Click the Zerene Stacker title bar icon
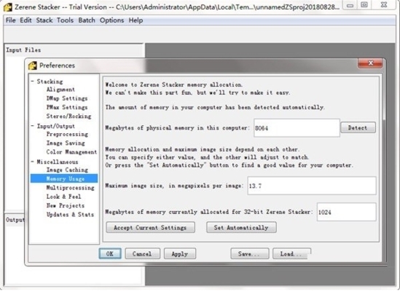400x292 pixels. coord(8,7)
